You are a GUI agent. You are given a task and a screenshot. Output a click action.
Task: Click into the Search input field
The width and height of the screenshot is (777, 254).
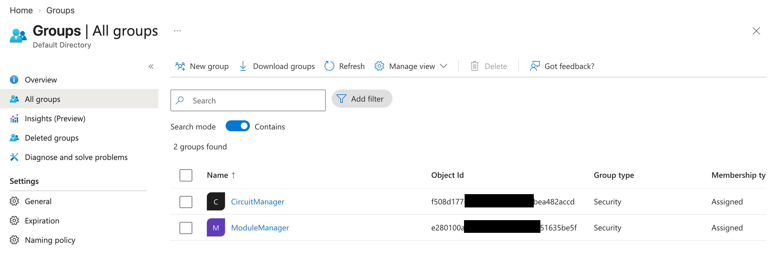click(x=248, y=100)
